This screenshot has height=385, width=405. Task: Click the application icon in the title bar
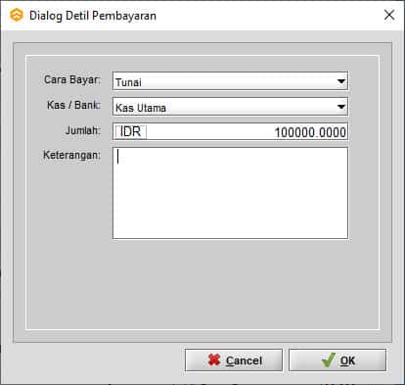tap(17, 16)
